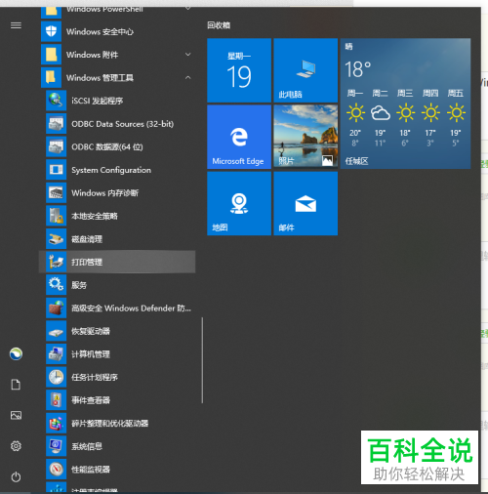
Task: Click the Windows Defender firewall icon
Action: [57, 309]
